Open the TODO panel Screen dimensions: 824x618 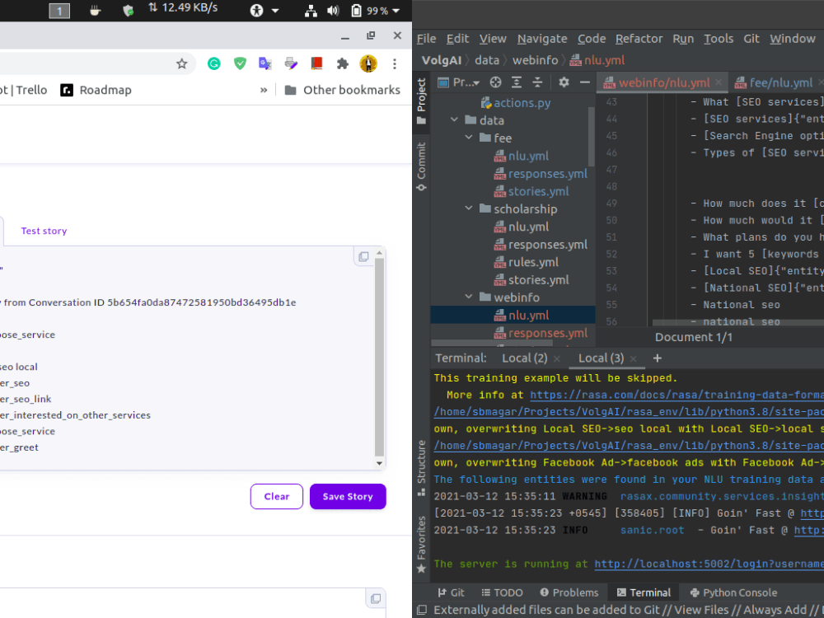[502, 592]
